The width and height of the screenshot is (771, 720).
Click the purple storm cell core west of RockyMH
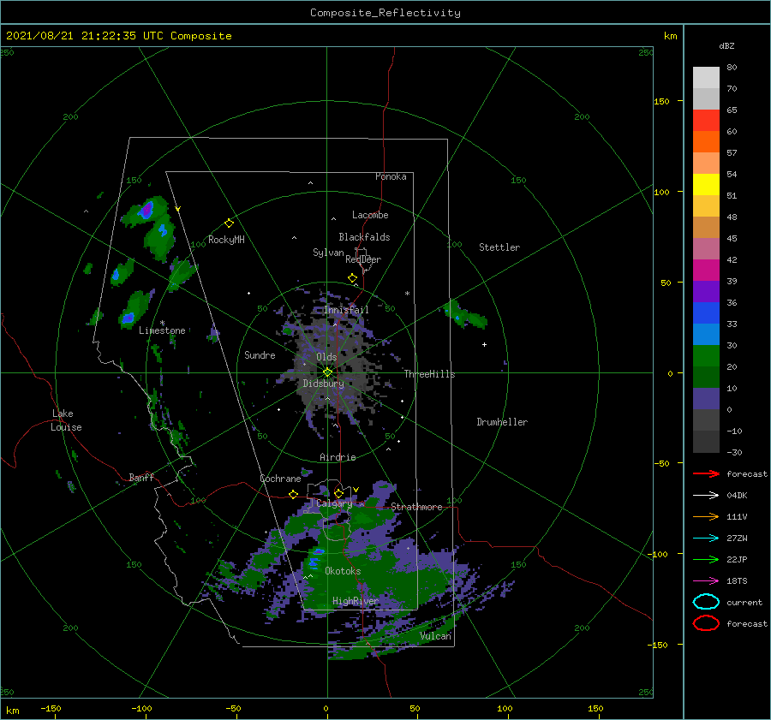coord(146,210)
